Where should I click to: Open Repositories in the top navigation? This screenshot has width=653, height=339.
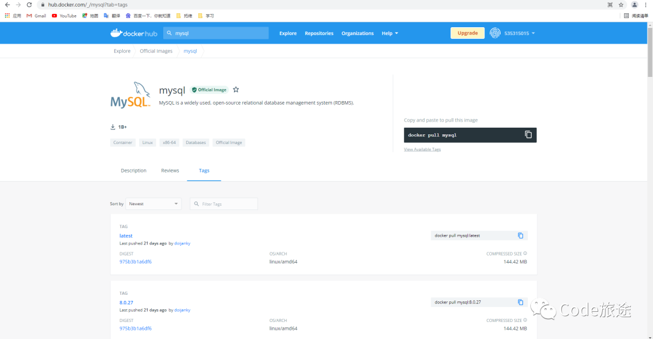[319, 33]
